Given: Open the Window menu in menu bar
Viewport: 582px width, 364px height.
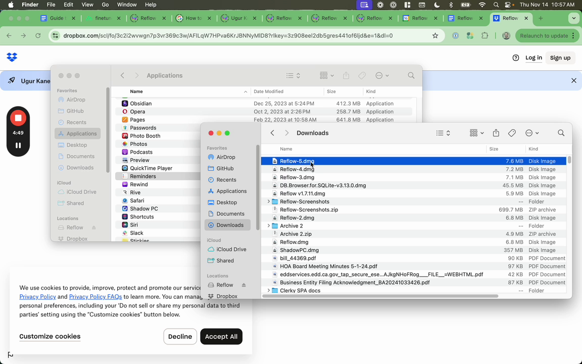Looking at the screenshot, I should pyautogui.click(x=127, y=5).
